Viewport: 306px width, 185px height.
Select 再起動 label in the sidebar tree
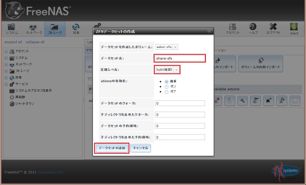20,97
